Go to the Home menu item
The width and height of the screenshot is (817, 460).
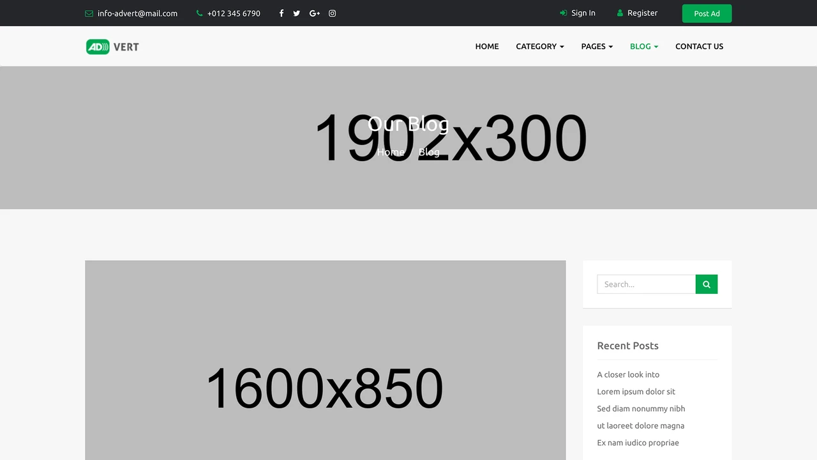pos(487,46)
